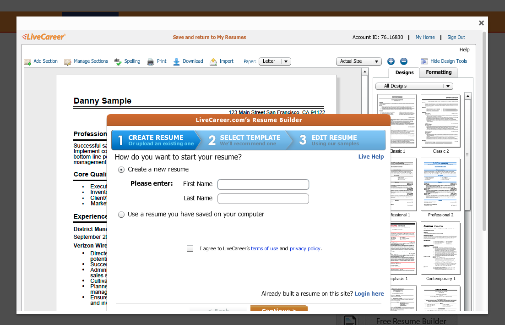Click Save and return to My Resumes
Screen dimensions: 505x325
click(209, 38)
